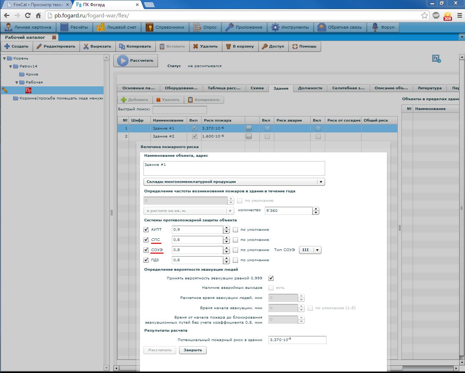Viewport: 465px width, 373px height.
Task: Open Помощь lifebuoy button
Action: click(x=305, y=46)
